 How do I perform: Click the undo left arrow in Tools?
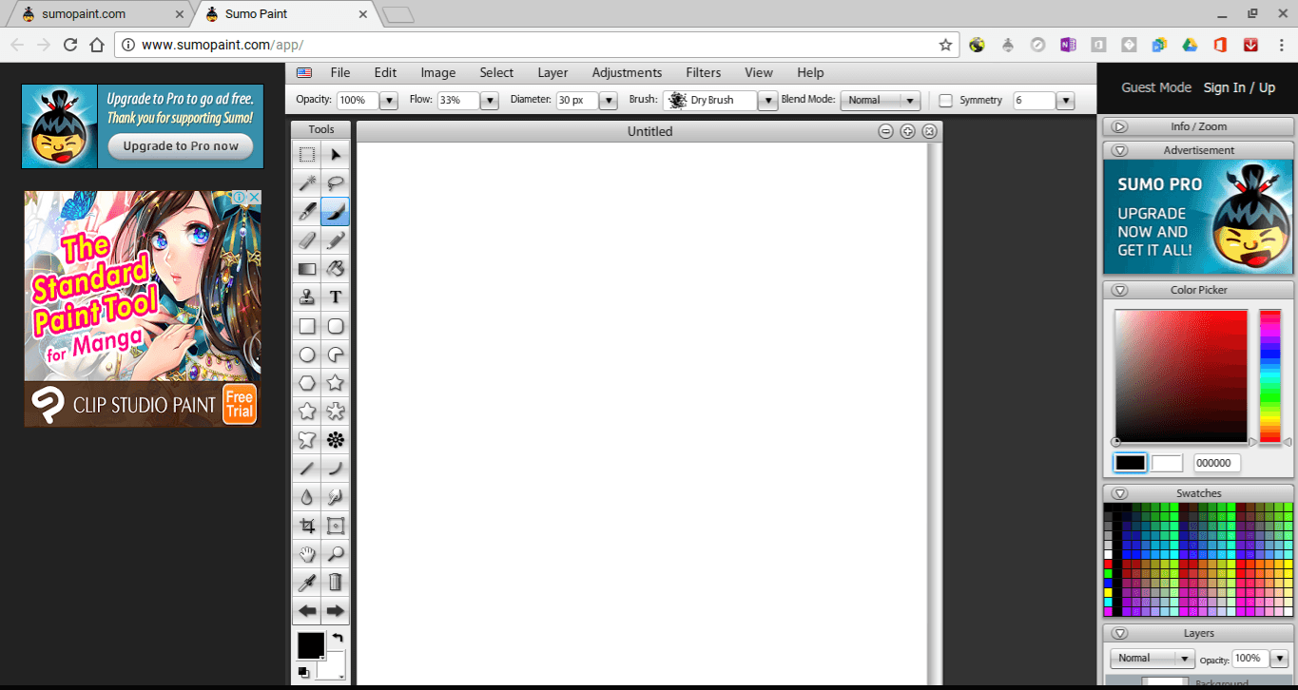pyautogui.click(x=307, y=611)
